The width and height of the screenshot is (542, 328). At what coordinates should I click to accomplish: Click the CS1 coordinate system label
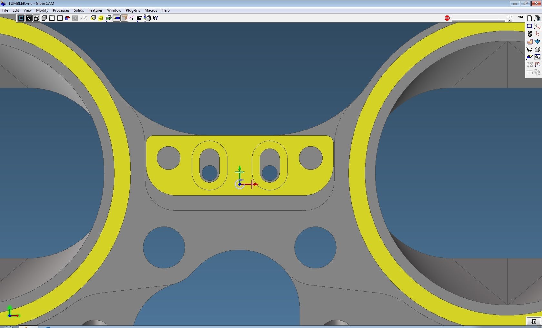tap(510, 17)
